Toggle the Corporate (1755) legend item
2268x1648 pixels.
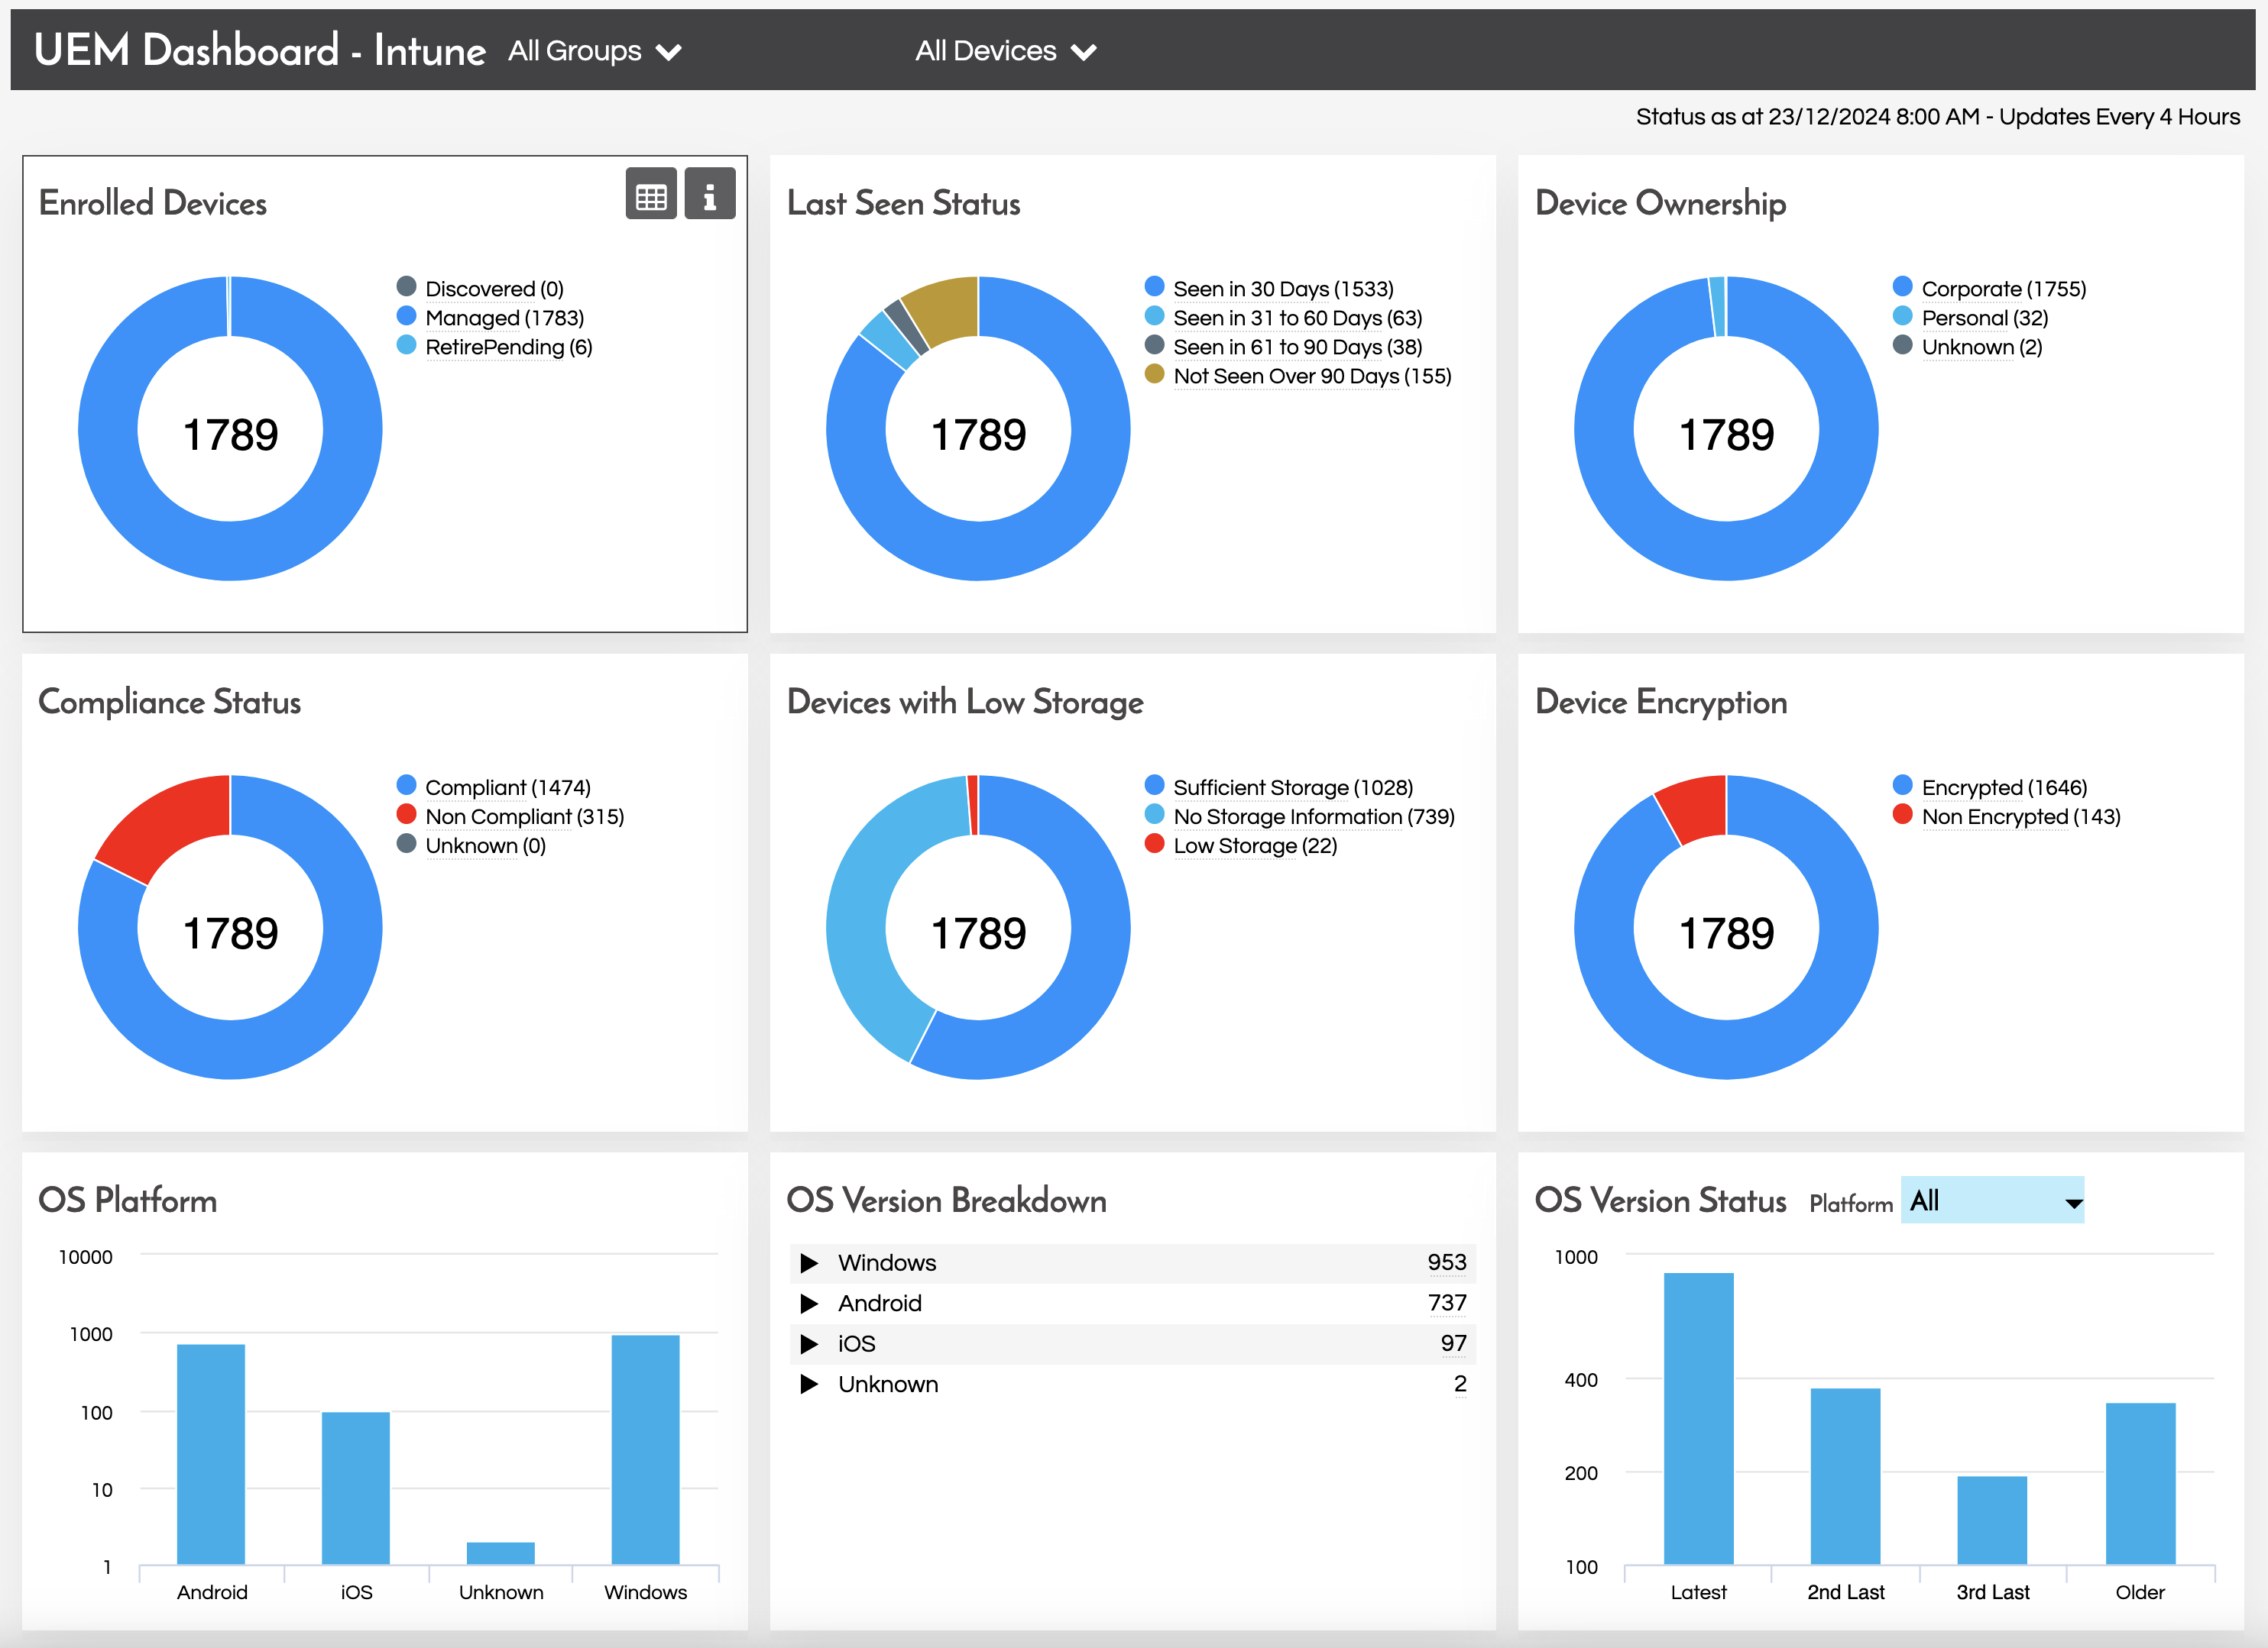(x=1990, y=289)
